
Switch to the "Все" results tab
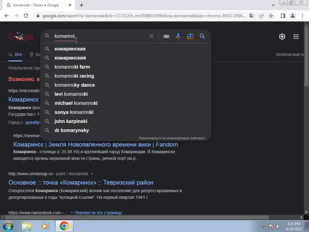15,54
